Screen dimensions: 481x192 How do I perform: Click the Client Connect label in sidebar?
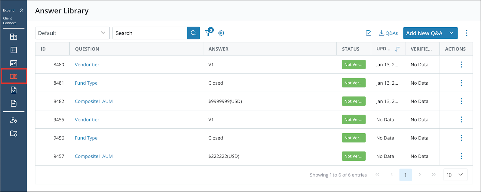pos(10,20)
